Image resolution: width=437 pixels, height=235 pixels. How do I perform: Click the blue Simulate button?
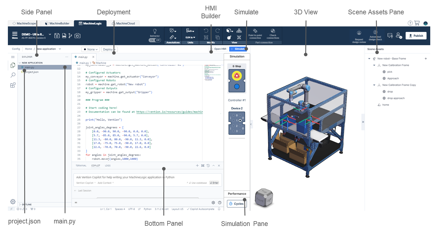[x=238, y=49]
